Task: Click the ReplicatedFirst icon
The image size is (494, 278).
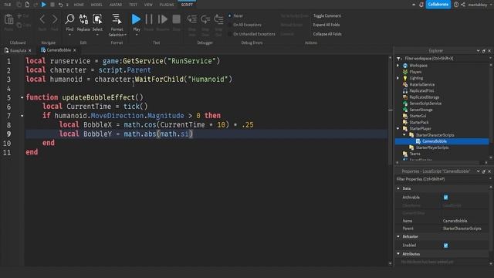Action: pos(405,91)
